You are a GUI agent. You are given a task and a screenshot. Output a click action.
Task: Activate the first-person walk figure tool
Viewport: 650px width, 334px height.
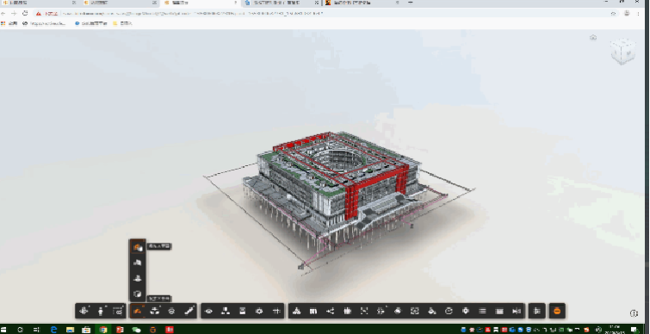[x=101, y=311]
